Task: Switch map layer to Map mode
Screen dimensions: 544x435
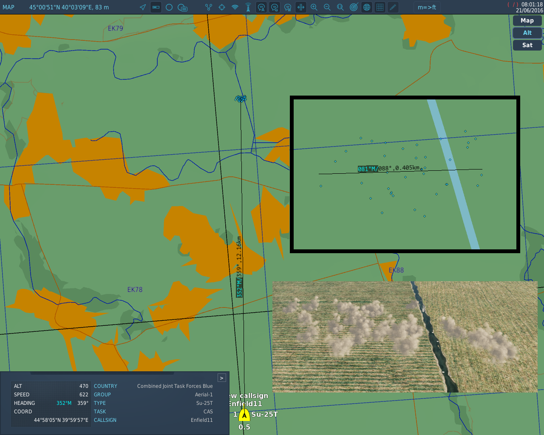Action: 527,20
